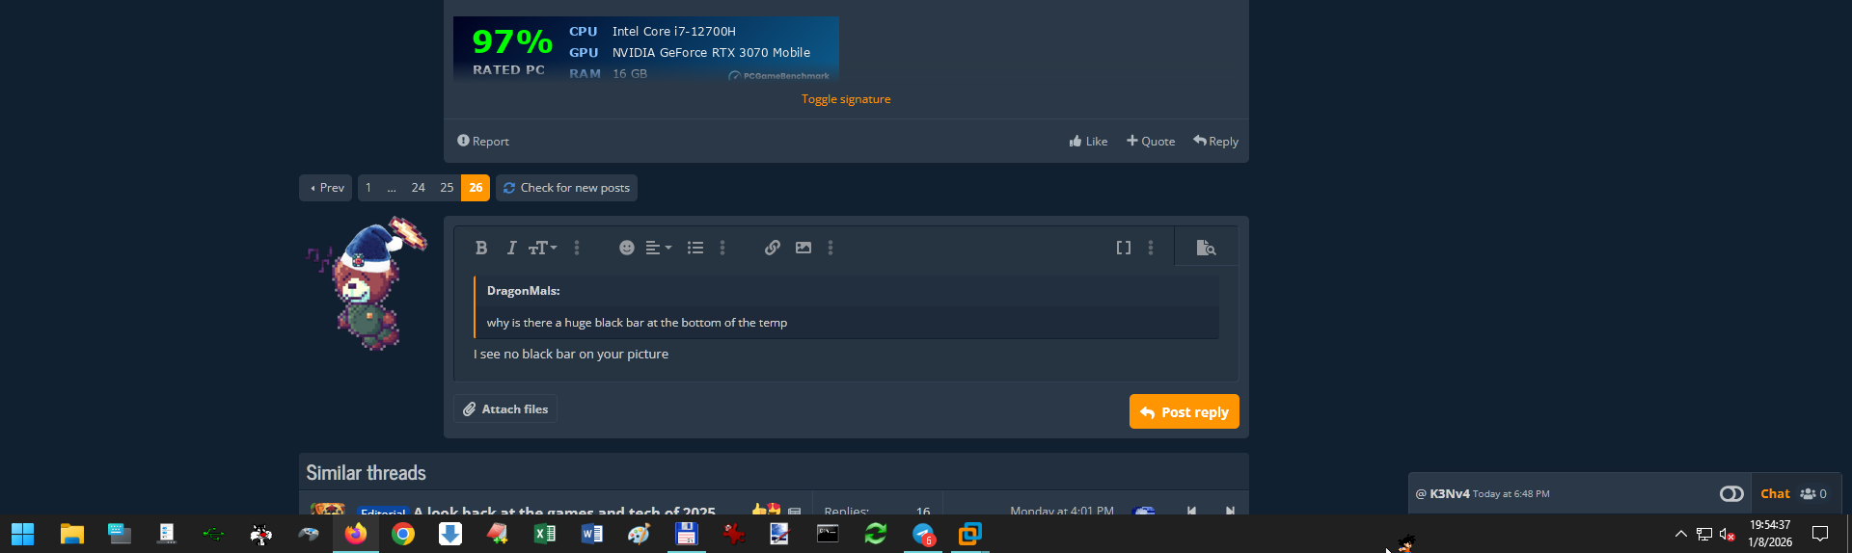
Task: Toggle the chat box switch
Action: click(x=1731, y=493)
